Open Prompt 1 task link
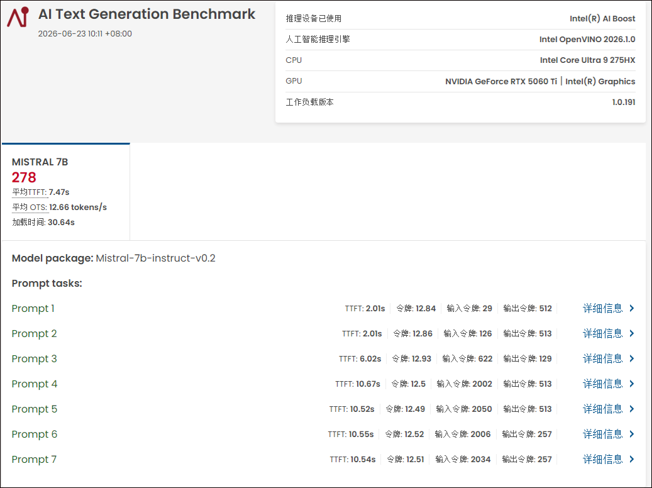The image size is (652, 488). [33, 308]
